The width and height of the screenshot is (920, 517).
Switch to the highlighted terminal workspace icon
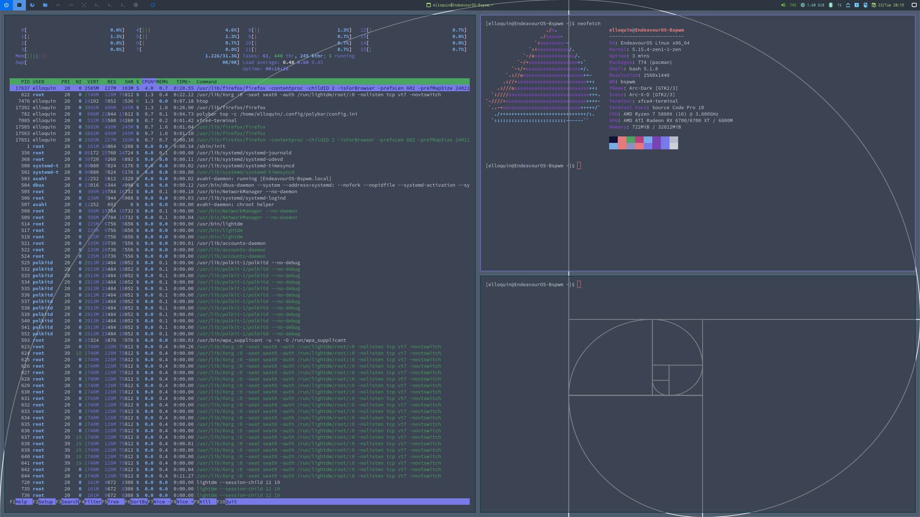(x=19, y=5)
